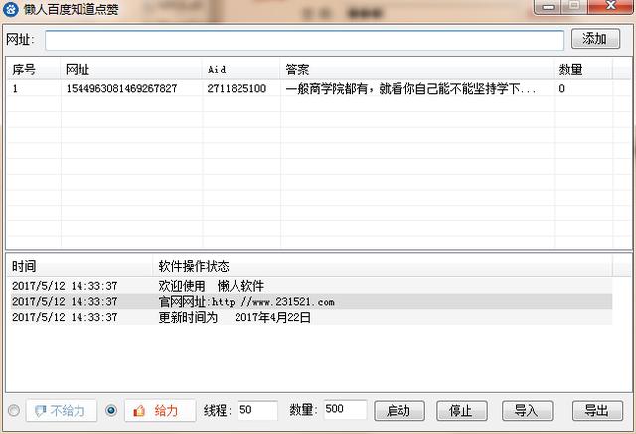Click the app logo icon in title bar
This screenshot has height=434, width=636.
[11, 9]
